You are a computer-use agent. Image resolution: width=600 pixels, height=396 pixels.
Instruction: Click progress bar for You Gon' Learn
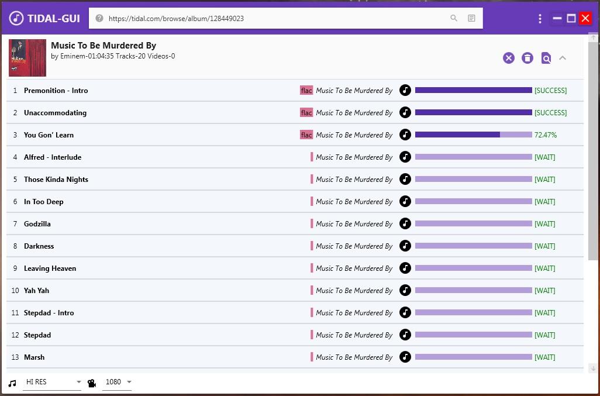[x=473, y=135]
